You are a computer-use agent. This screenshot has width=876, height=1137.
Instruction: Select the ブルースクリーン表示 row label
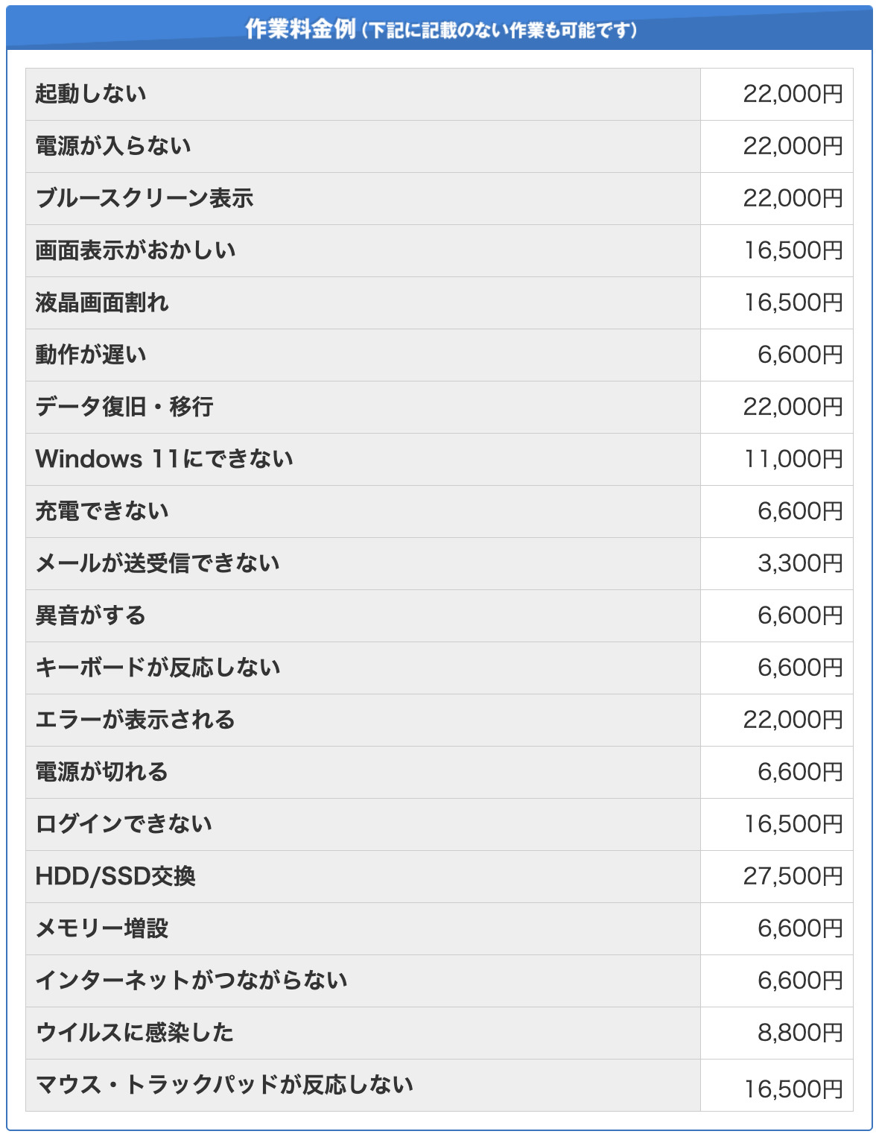(x=145, y=198)
